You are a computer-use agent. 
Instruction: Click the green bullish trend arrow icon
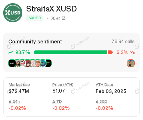point(11,52)
